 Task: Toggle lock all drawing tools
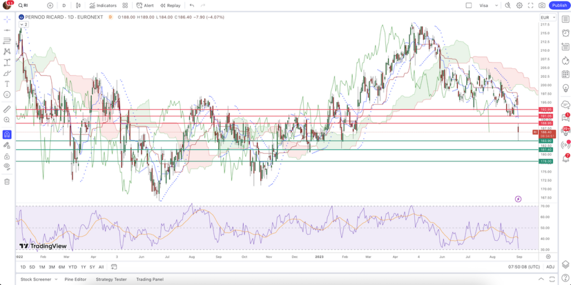(7, 156)
